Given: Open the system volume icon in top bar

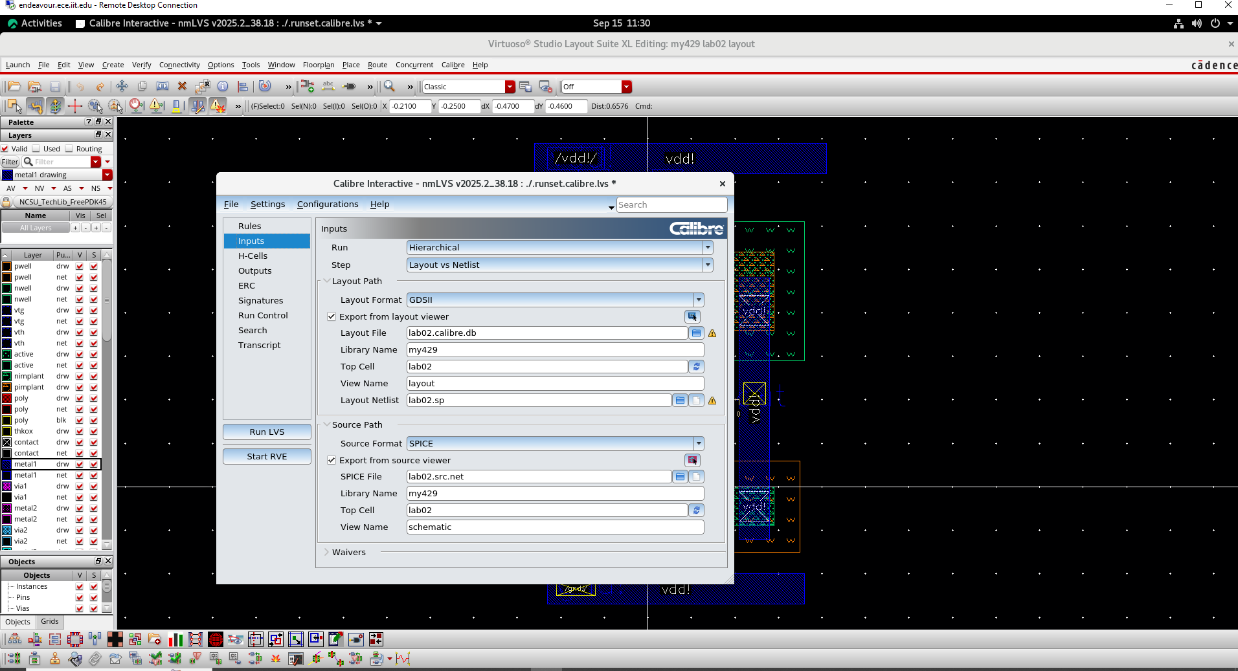Looking at the screenshot, I should click(x=1197, y=23).
